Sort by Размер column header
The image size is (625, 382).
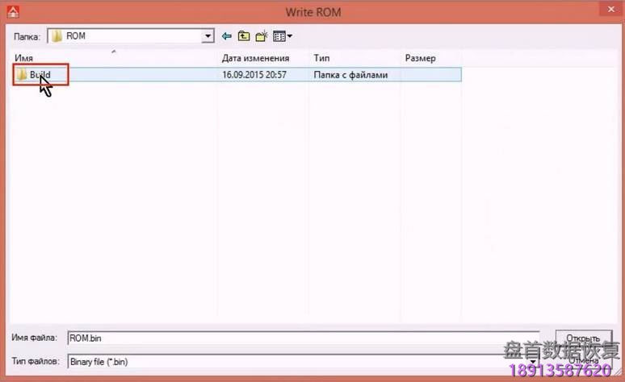tap(420, 58)
